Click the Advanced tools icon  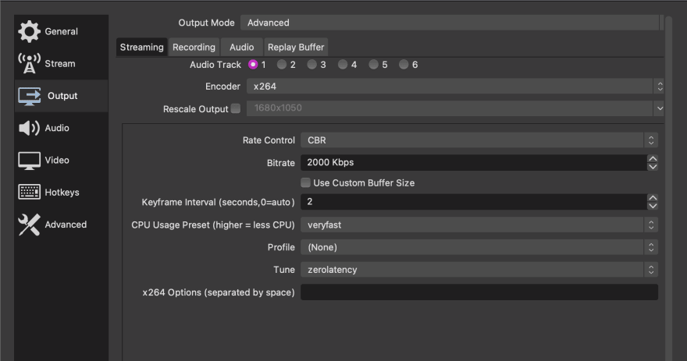click(x=29, y=225)
